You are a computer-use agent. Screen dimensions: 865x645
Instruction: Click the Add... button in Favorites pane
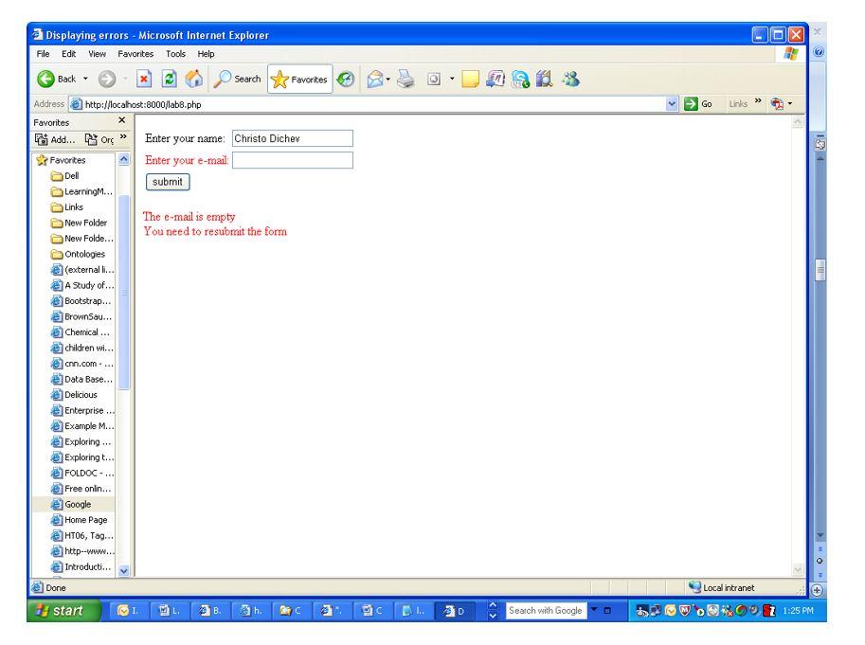(55, 139)
